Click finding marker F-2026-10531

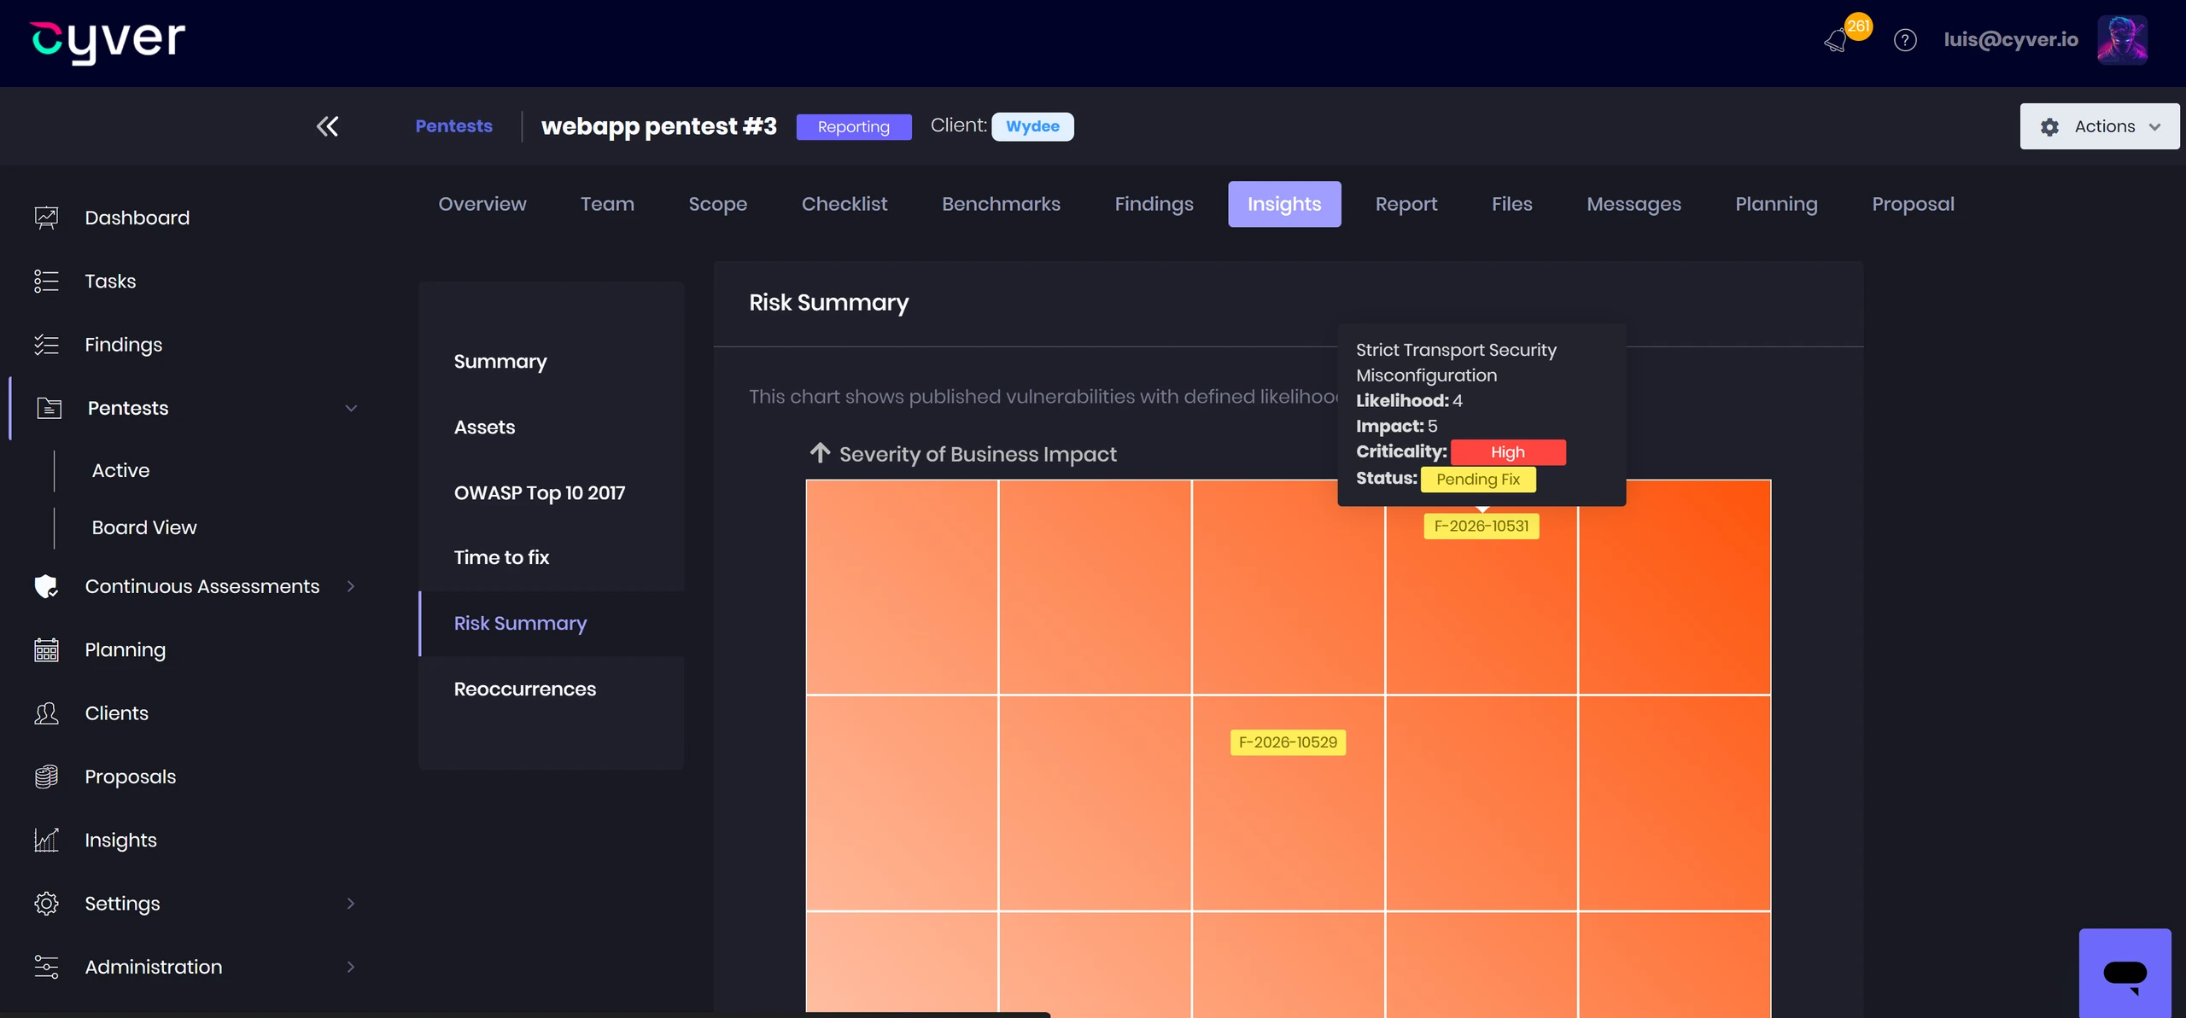pyautogui.click(x=1482, y=526)
